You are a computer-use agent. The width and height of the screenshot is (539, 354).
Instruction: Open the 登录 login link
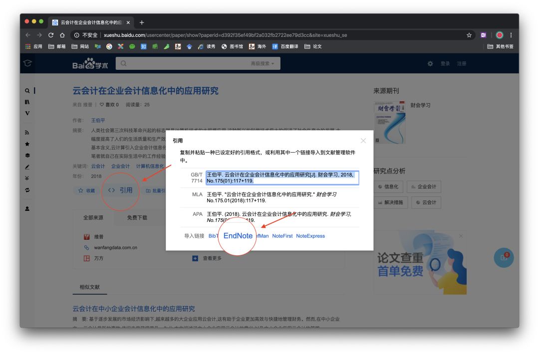point(445,63)
